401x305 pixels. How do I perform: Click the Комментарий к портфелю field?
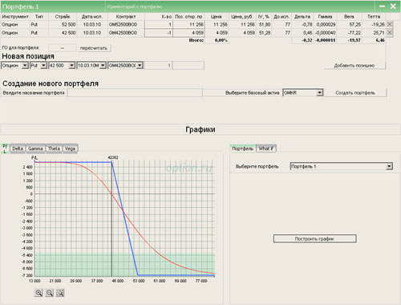(x=240, y=6)
